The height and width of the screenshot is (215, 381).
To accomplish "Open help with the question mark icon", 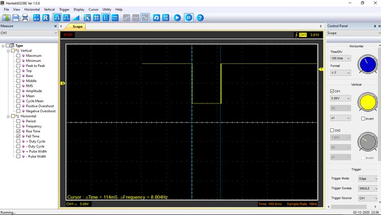I will [x=200, y=18].
